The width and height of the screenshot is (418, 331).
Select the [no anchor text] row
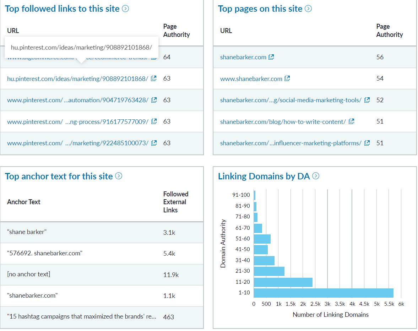click(x=102, y=275)
